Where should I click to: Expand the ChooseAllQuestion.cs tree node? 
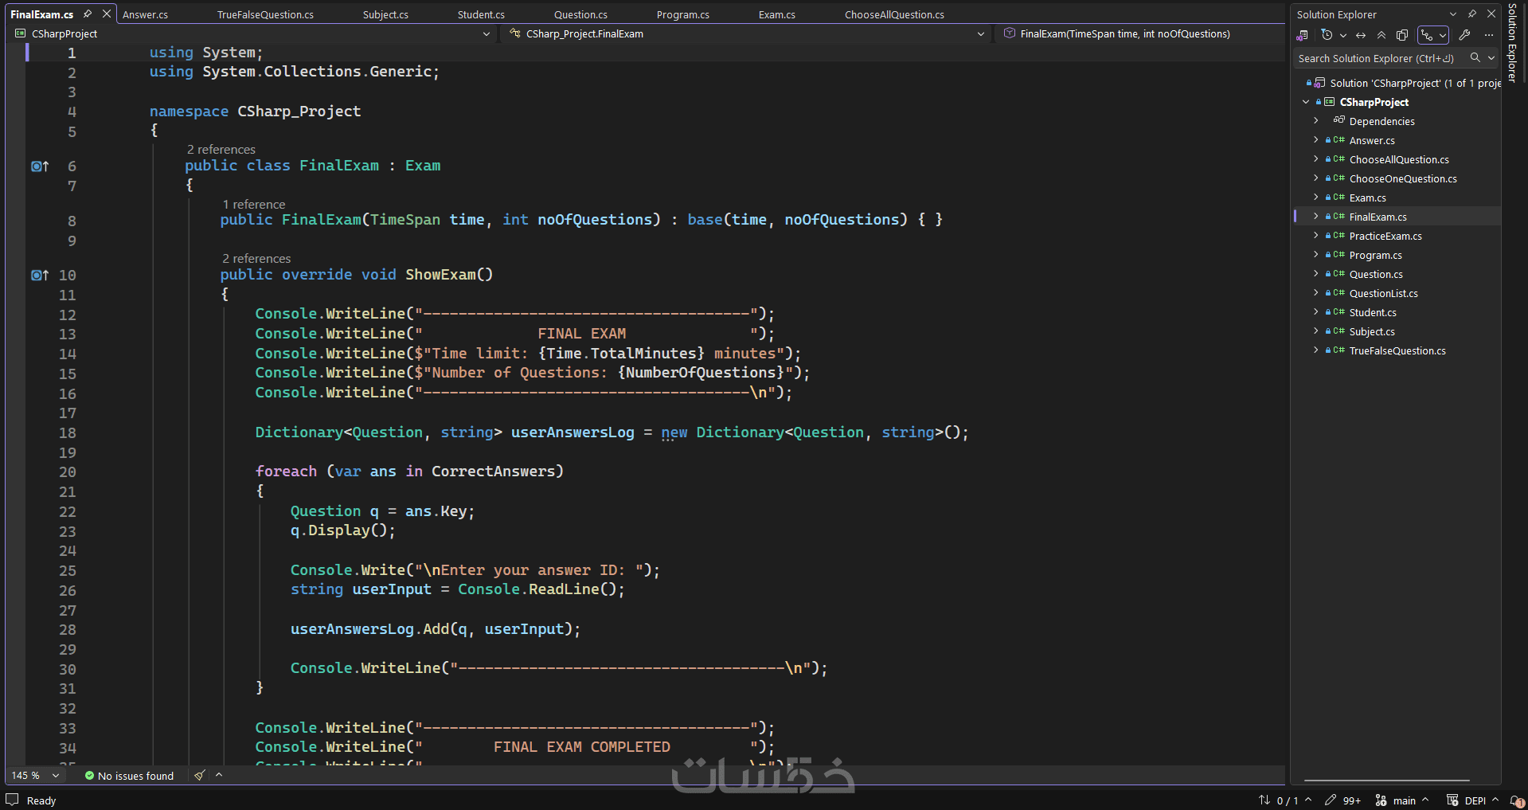point(1316,159)
